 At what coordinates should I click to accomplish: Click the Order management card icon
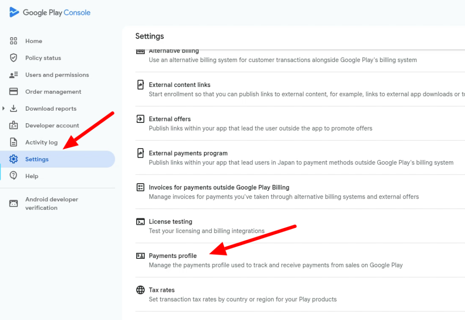(x=14, y=92)
